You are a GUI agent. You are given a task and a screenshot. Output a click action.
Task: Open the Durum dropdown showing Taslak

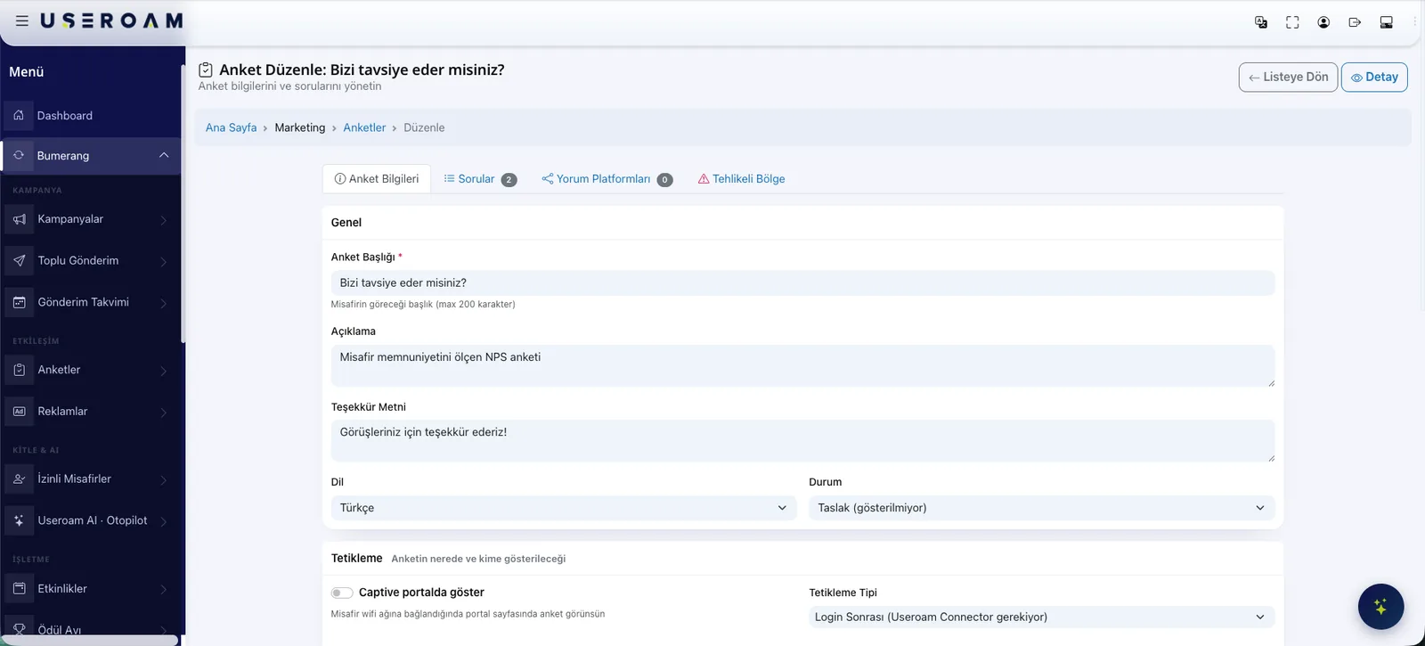click(1041, 508)
